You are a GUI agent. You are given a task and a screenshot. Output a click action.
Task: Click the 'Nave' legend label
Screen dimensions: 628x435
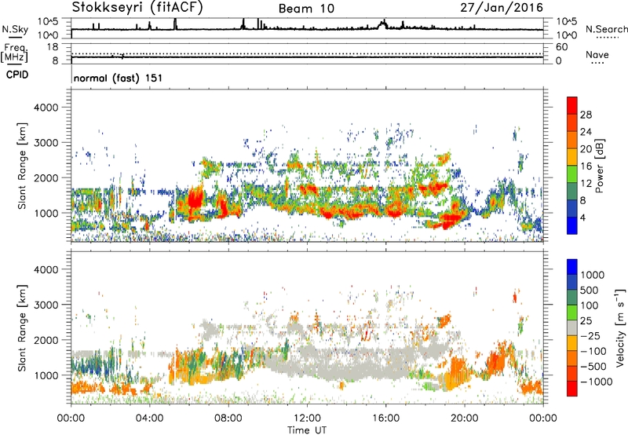597,54
